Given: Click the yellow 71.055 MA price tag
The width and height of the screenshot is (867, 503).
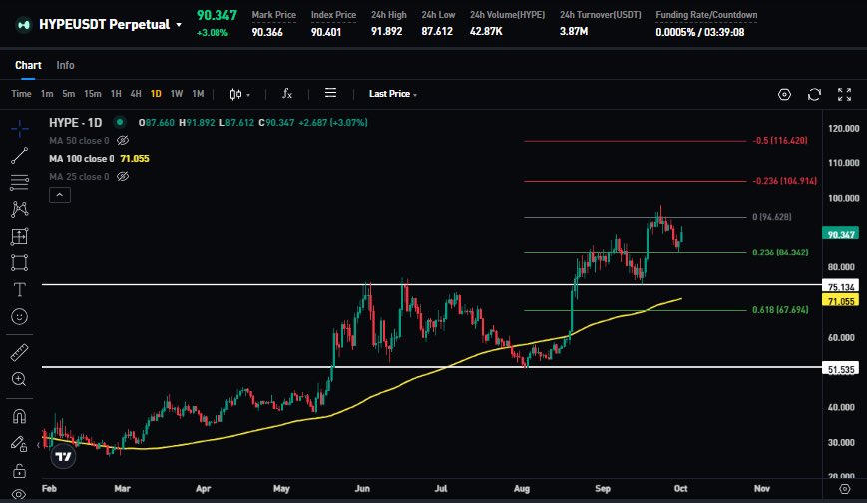Looking at the screenshot, I should point(841,301).
